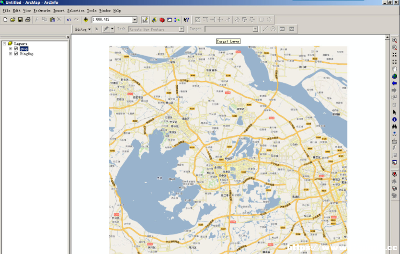Zoom to Full Extent globe
The image size is (400, 254).
point(394,76)
